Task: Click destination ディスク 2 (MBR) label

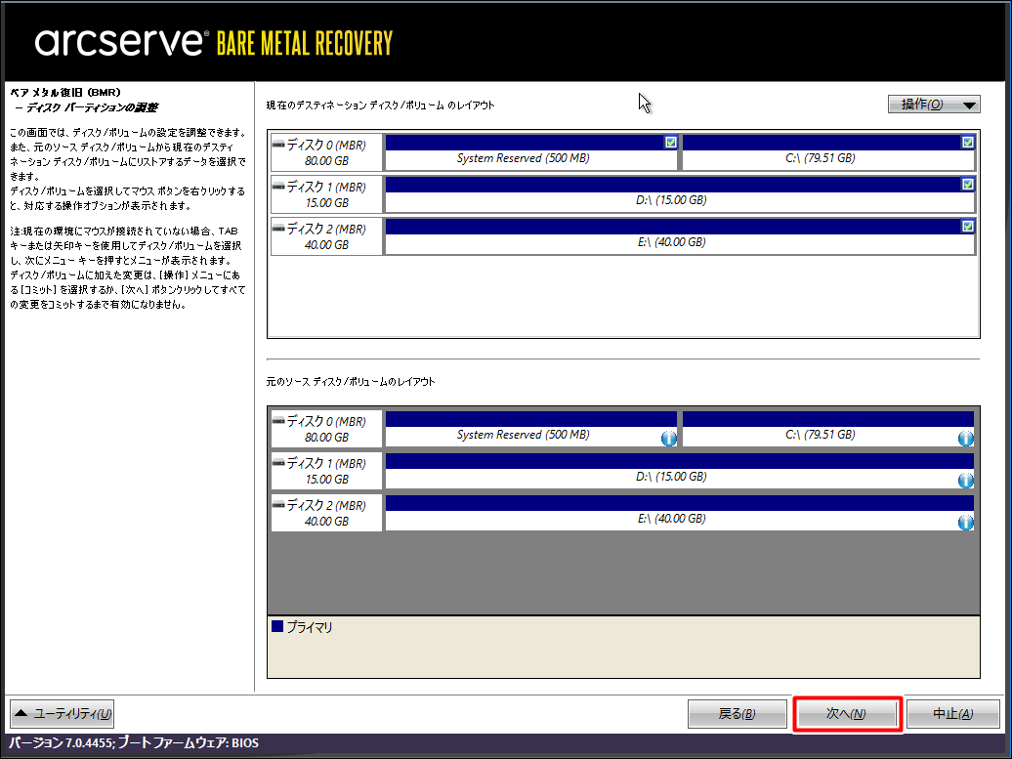Action: (326, 230)
